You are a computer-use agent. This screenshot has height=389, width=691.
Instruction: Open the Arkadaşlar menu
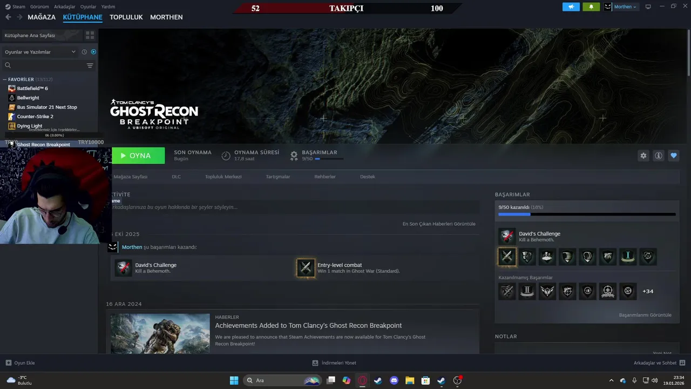pyautogui.click(x=65, y=6)
